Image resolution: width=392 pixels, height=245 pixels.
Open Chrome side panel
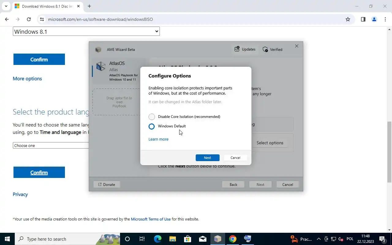click(x=363, y=19)
